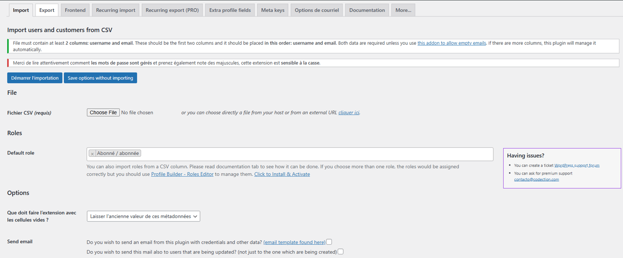Click to Install & Activate link
Screen dimensions: 623x258
282,174
